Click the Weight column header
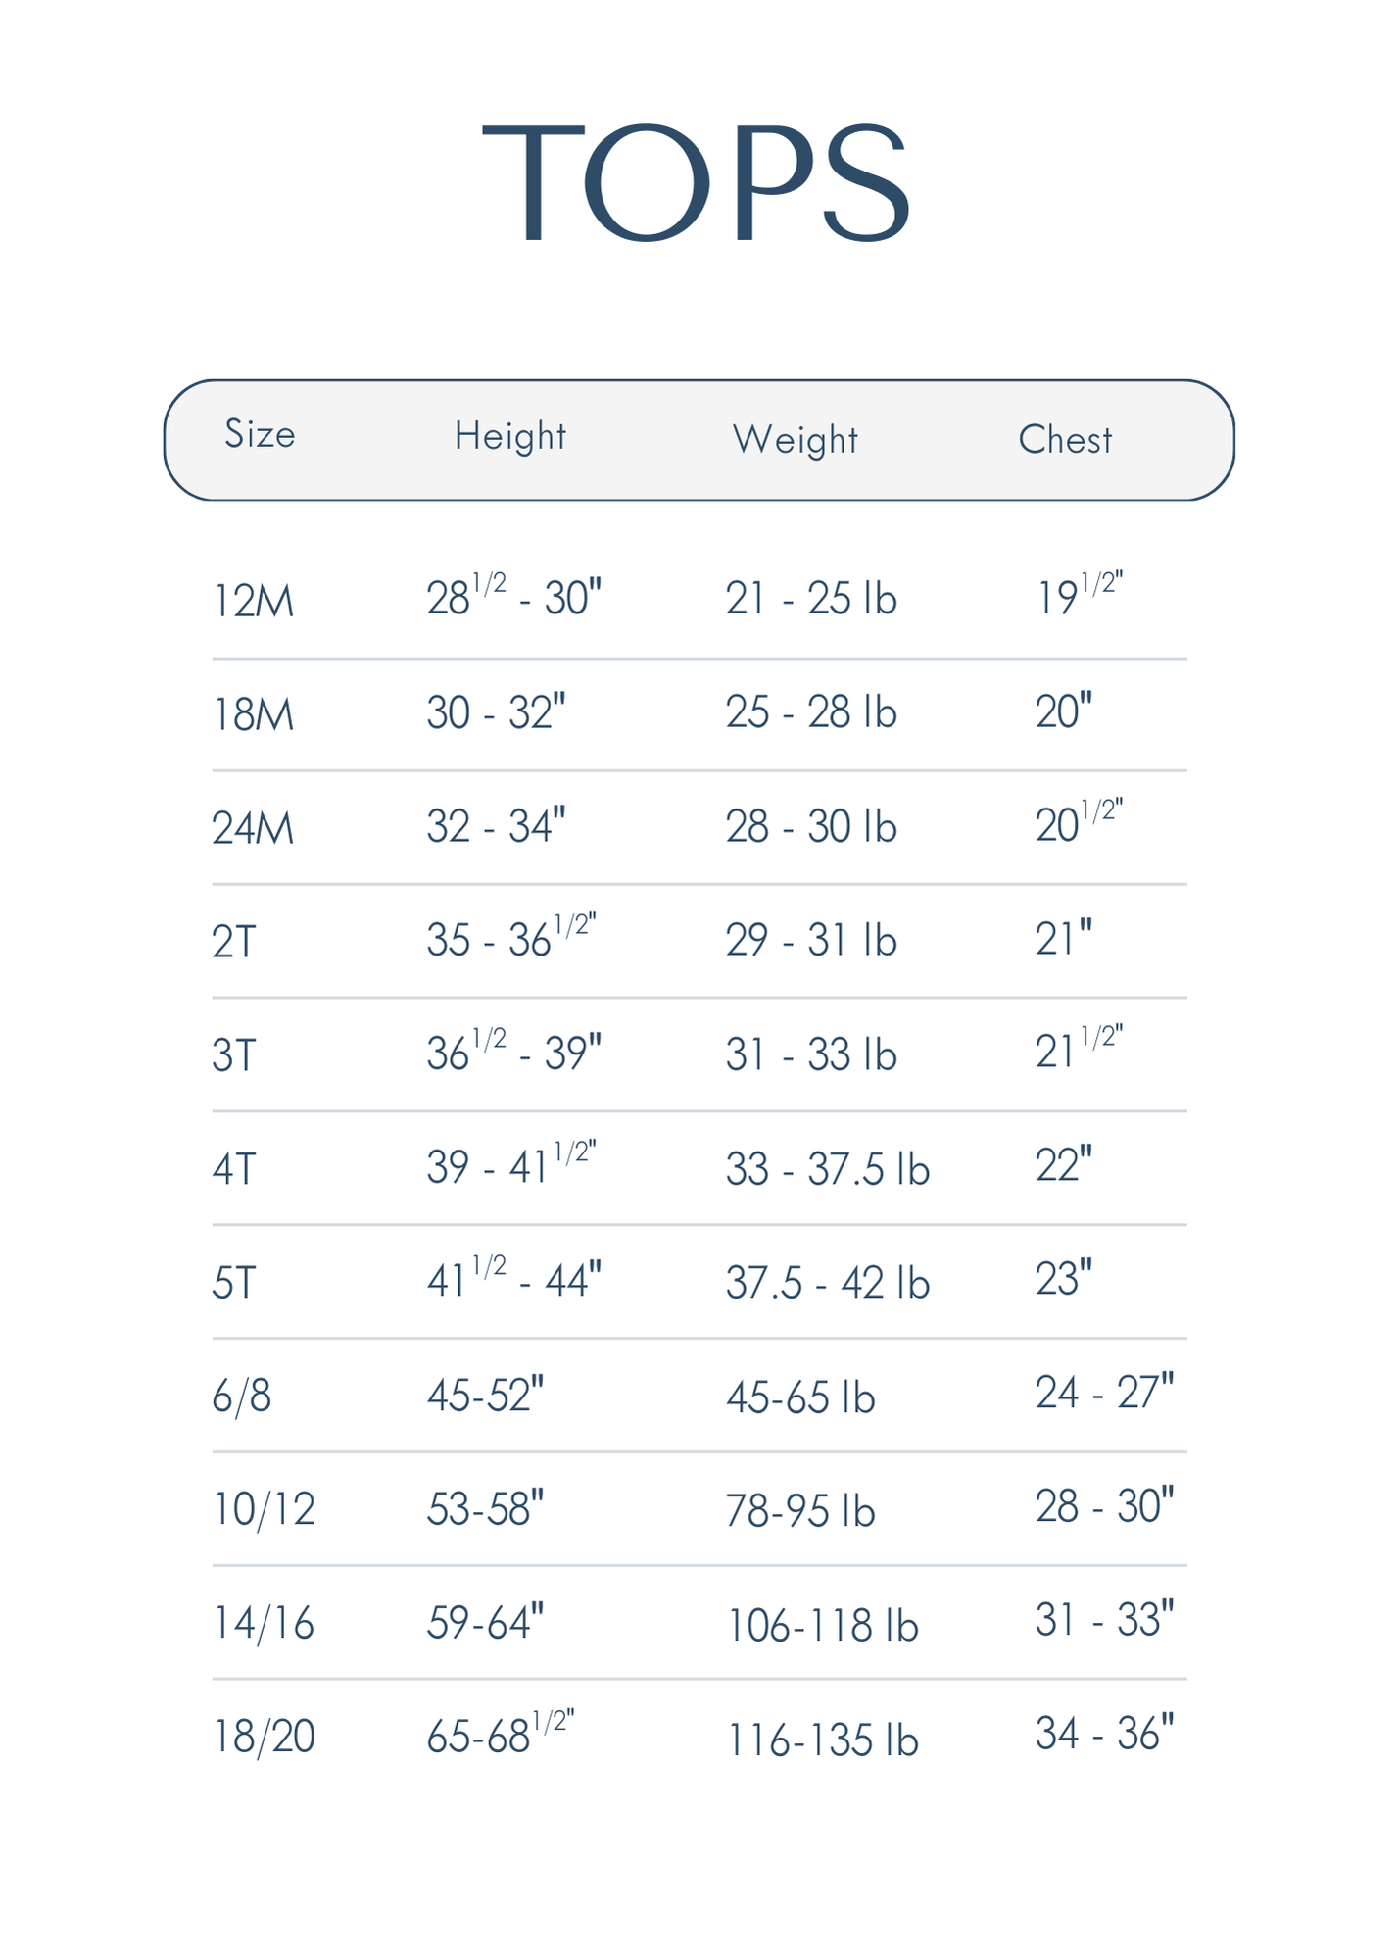1399x1960 pixels. click(x=796, y=440)
